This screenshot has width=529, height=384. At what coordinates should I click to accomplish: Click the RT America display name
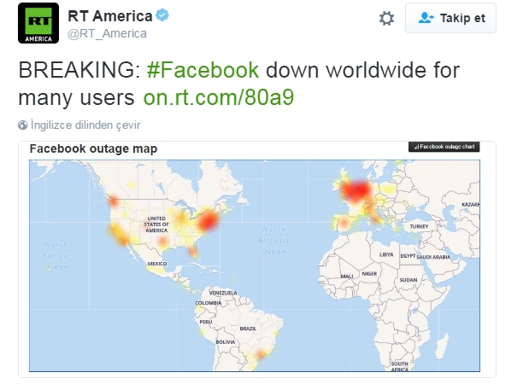pos(110,16)
